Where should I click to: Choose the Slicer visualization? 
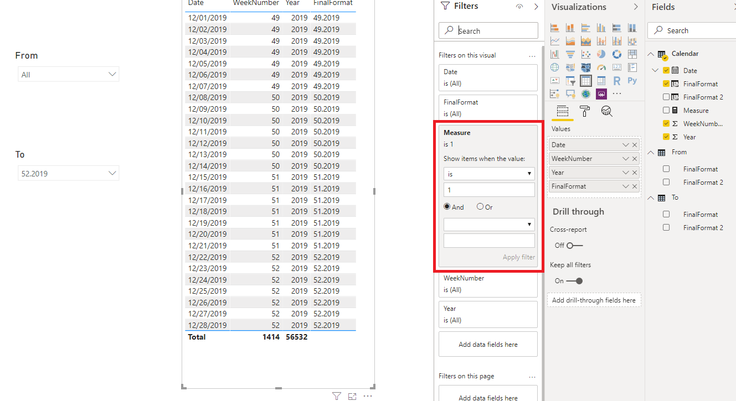[x=570, y=81]
